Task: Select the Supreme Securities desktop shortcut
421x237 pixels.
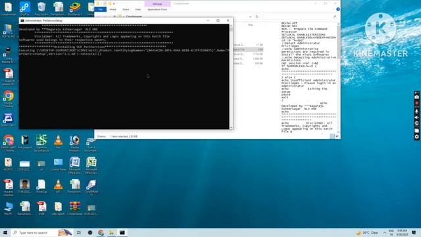Action: [x=41, y=144]
